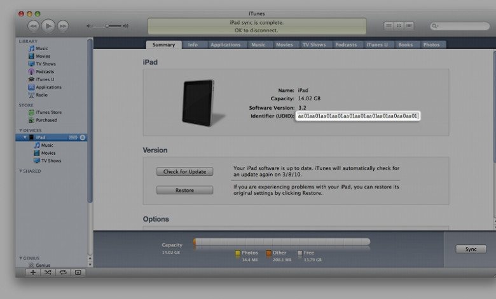Click the Identifier (UDID) value

point(357,116)
